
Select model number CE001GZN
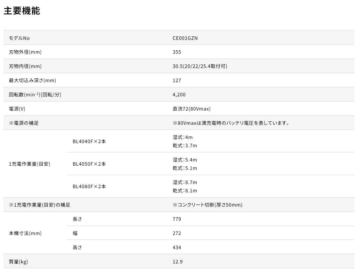[x=185, y=38]
